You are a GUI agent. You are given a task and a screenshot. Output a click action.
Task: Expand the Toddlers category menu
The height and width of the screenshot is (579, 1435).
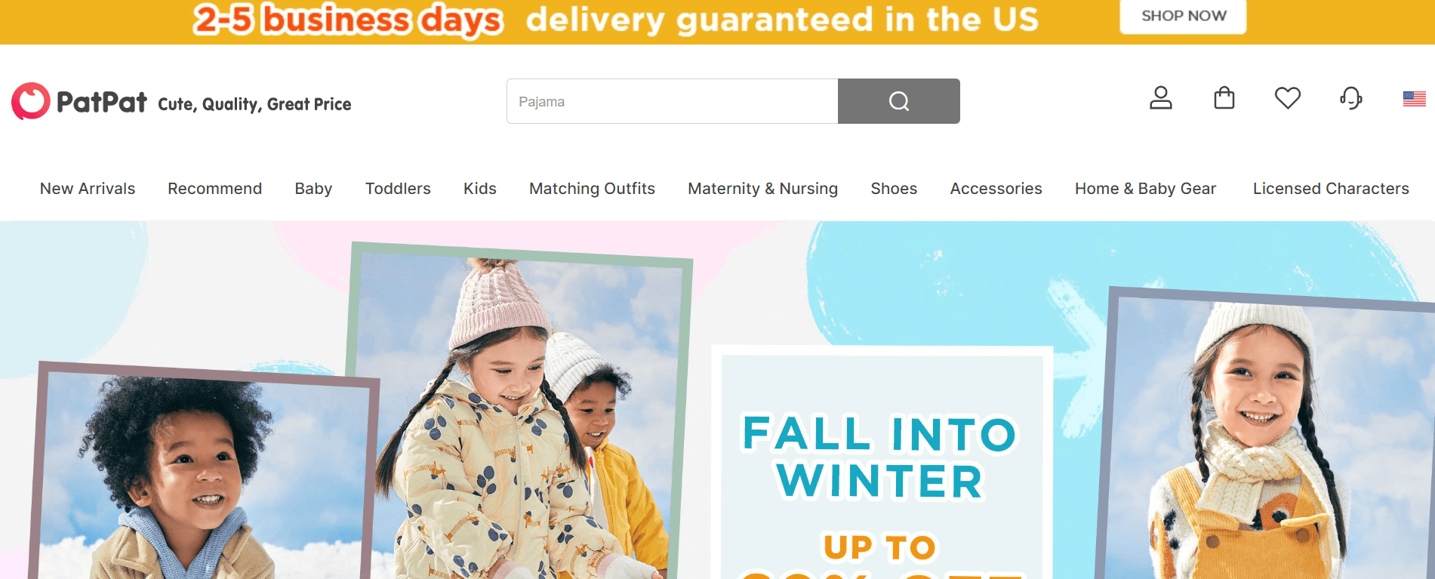(x=398, y=189)
